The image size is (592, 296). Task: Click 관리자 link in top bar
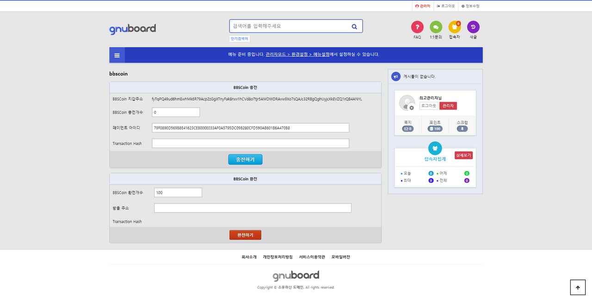423,6
